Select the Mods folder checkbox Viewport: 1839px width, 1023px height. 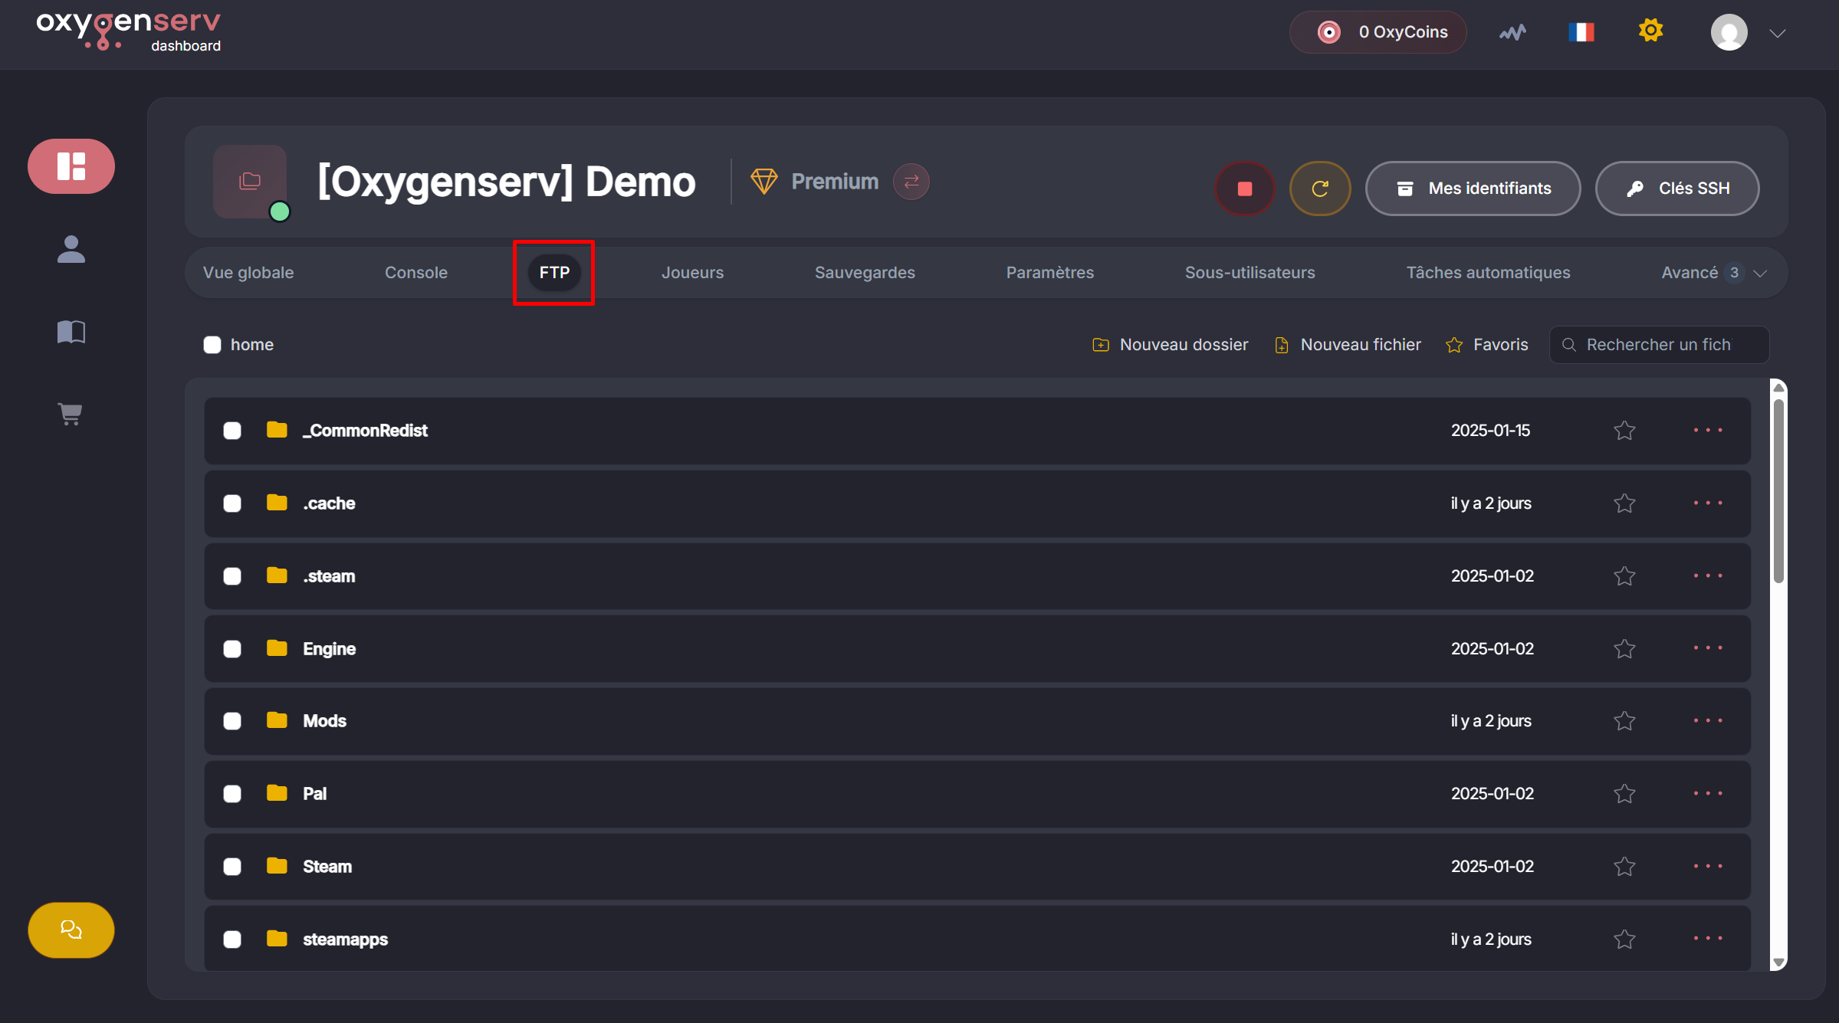point(232,721)
